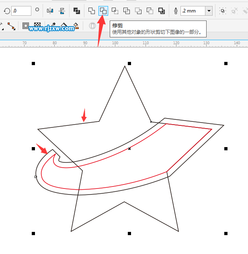Choose the Front minus back icon
Screen dimensions: 248x254
click(x=138, y=11)
